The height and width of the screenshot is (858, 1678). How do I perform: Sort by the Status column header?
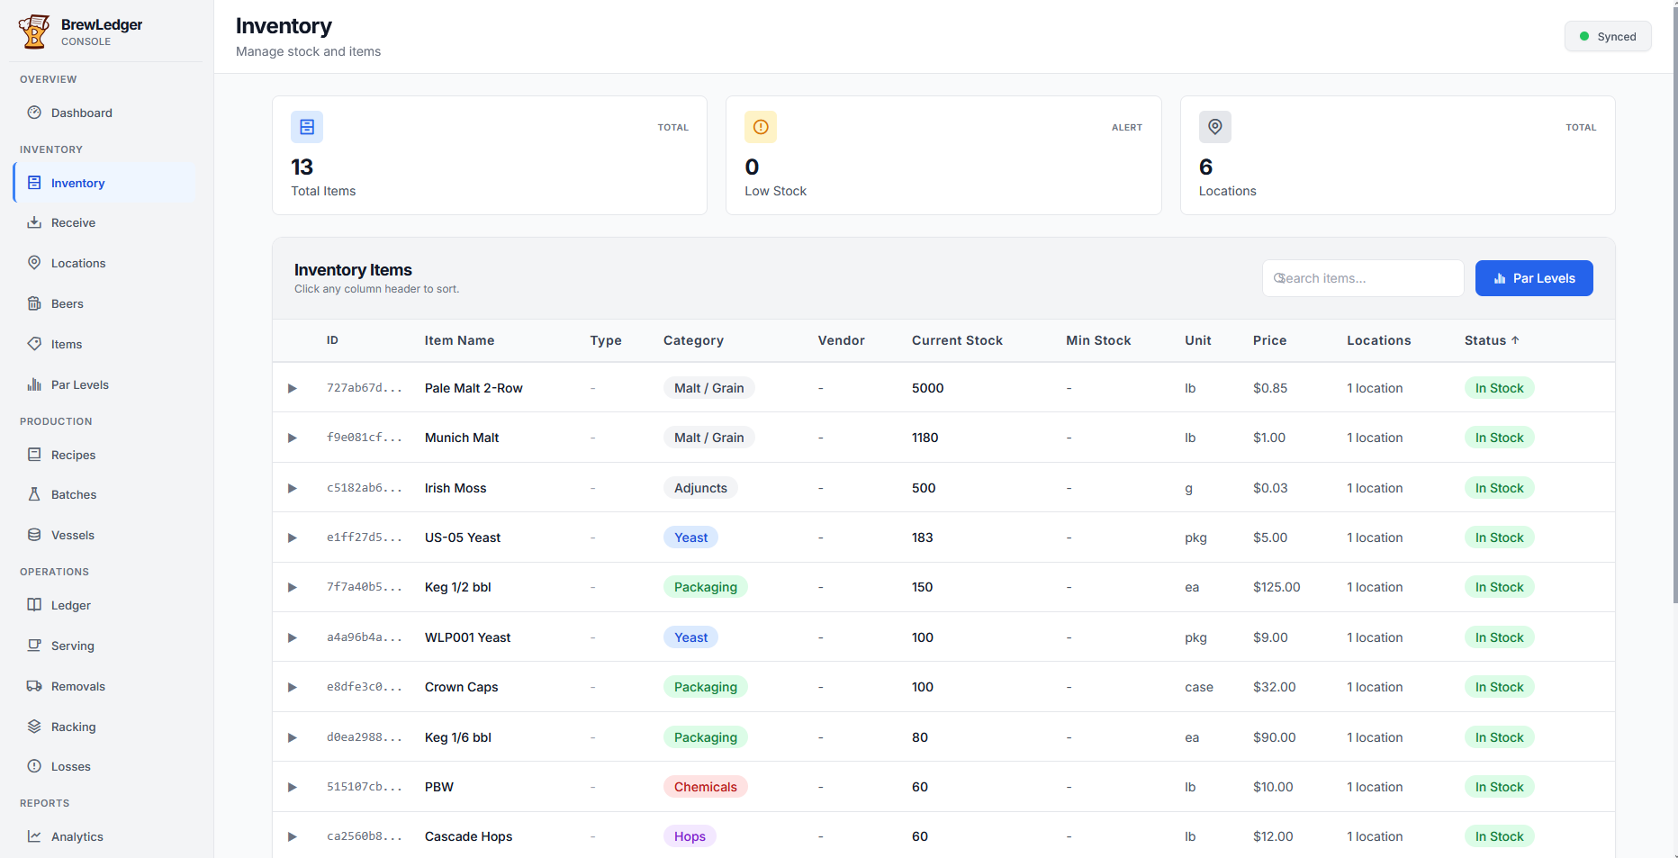tap(1491, 340)
